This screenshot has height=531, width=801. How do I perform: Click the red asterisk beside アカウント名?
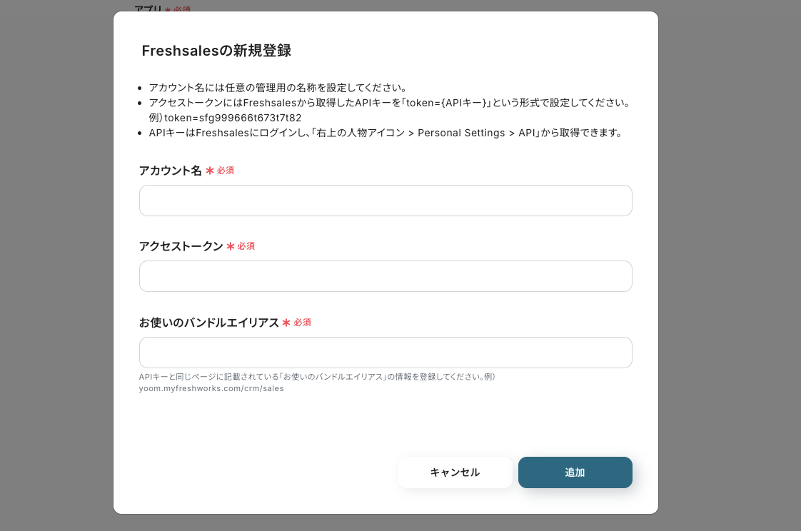coord(210,171)
